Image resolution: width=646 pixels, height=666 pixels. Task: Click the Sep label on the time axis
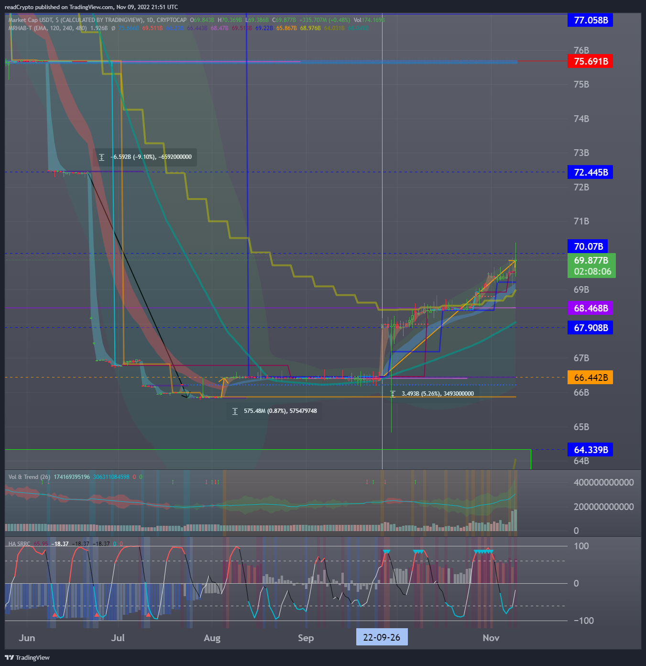pyautogui.click(x=306, y=638)
